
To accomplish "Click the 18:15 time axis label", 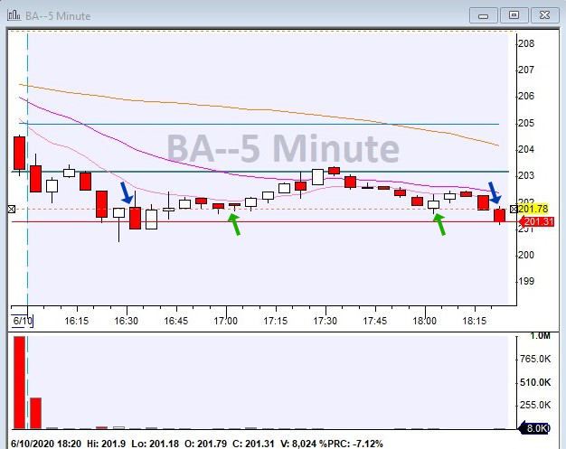I will tap(475, 321).
